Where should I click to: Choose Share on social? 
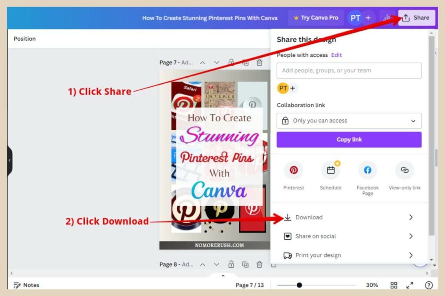point(349,237)
